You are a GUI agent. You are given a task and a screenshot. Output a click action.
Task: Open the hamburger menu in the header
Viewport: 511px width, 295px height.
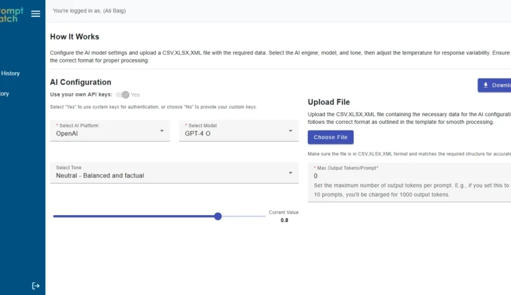point(35,13)
